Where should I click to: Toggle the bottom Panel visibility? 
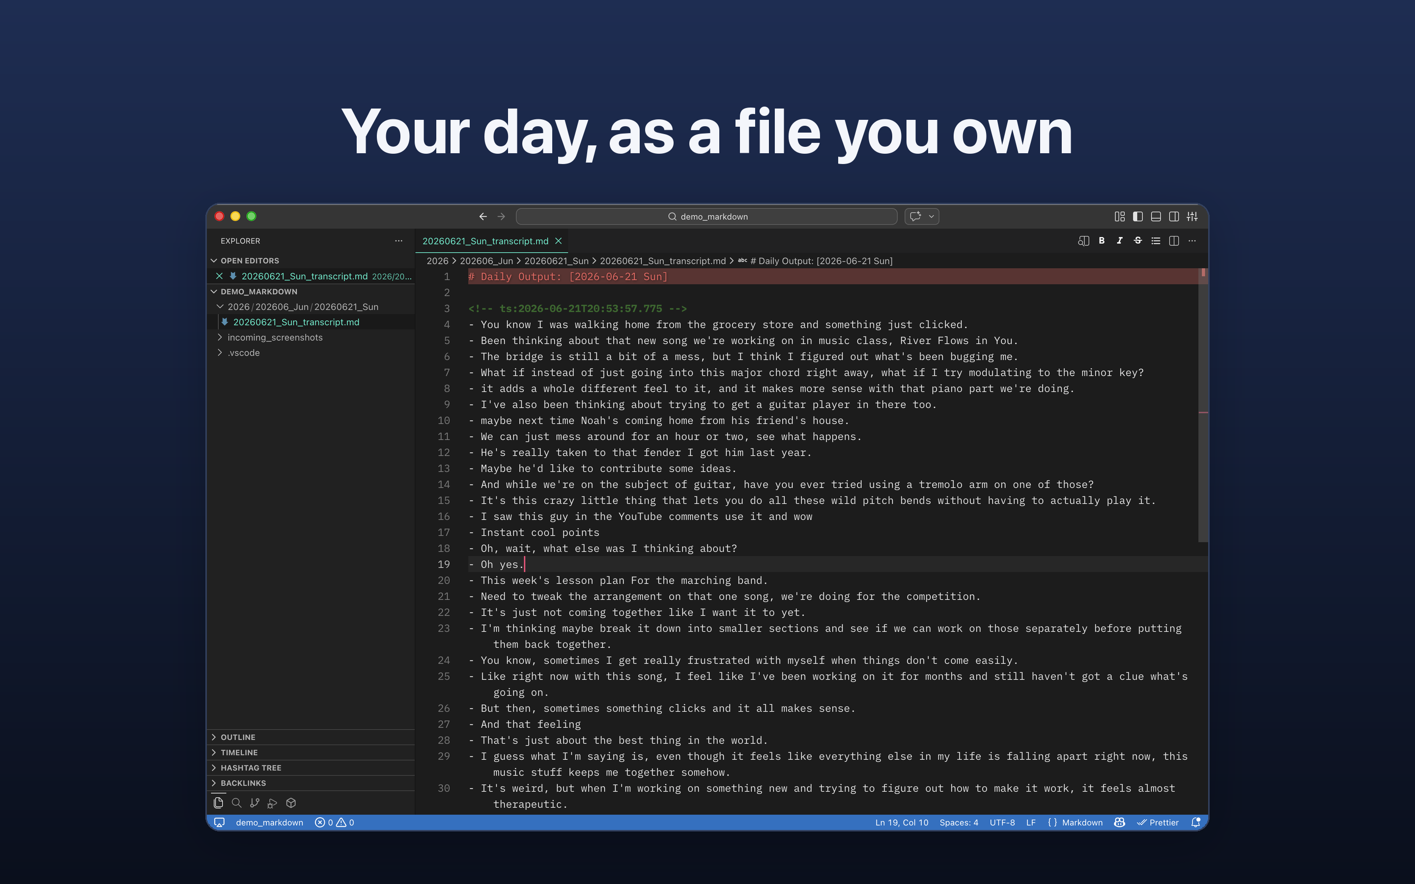[1156, 216]
